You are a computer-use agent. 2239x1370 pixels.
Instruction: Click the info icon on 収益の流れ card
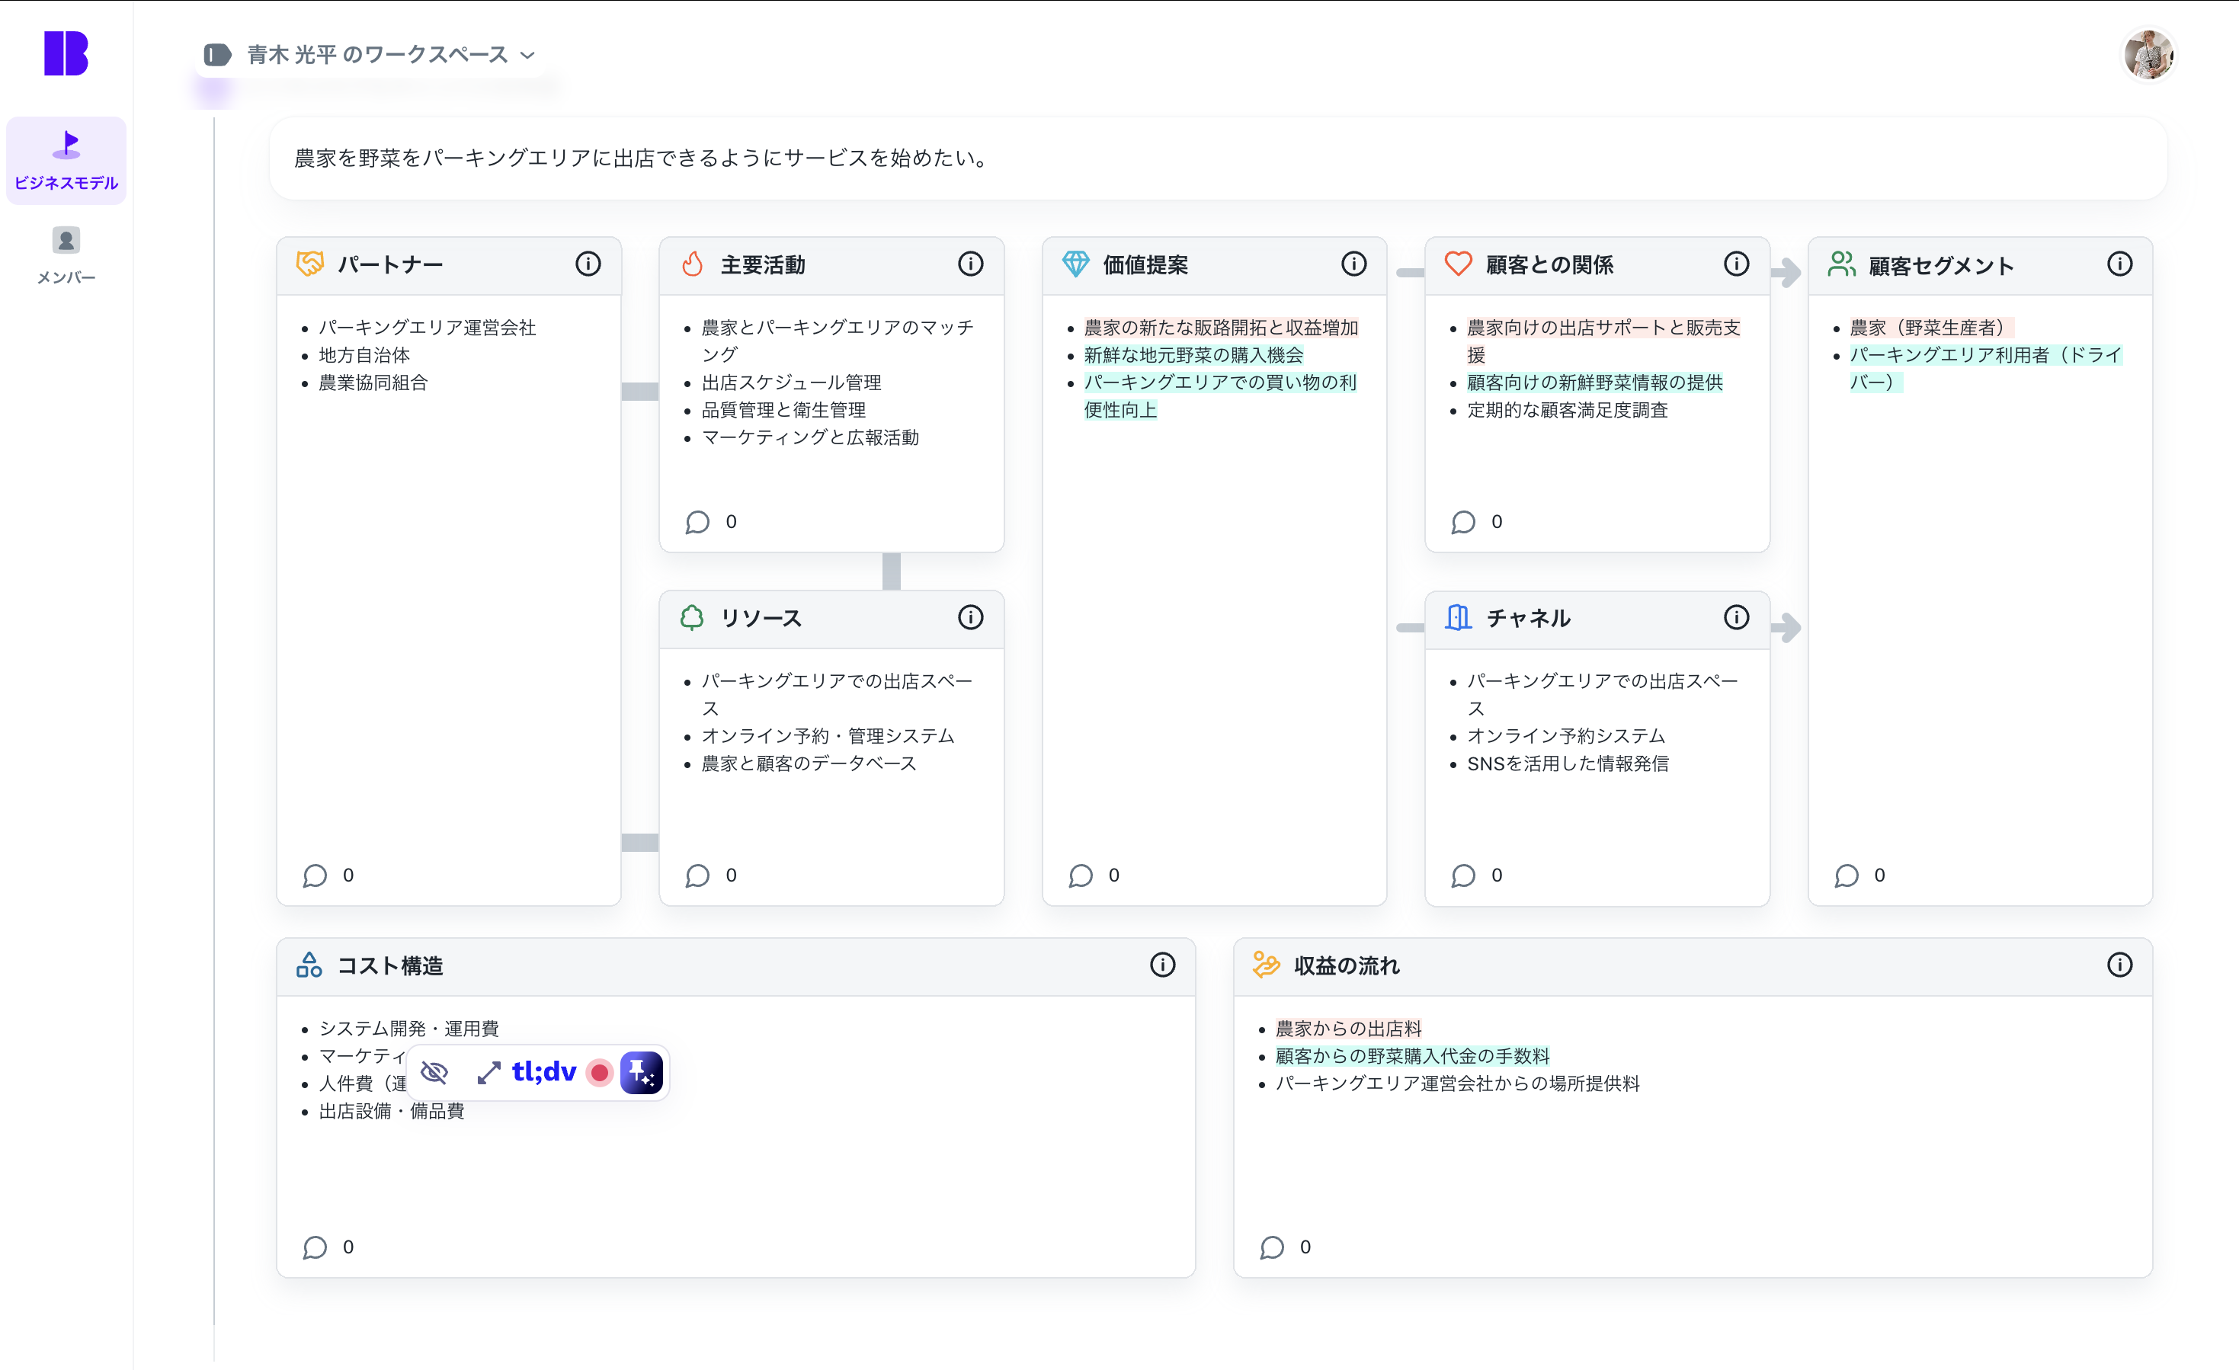point(2119,965)
